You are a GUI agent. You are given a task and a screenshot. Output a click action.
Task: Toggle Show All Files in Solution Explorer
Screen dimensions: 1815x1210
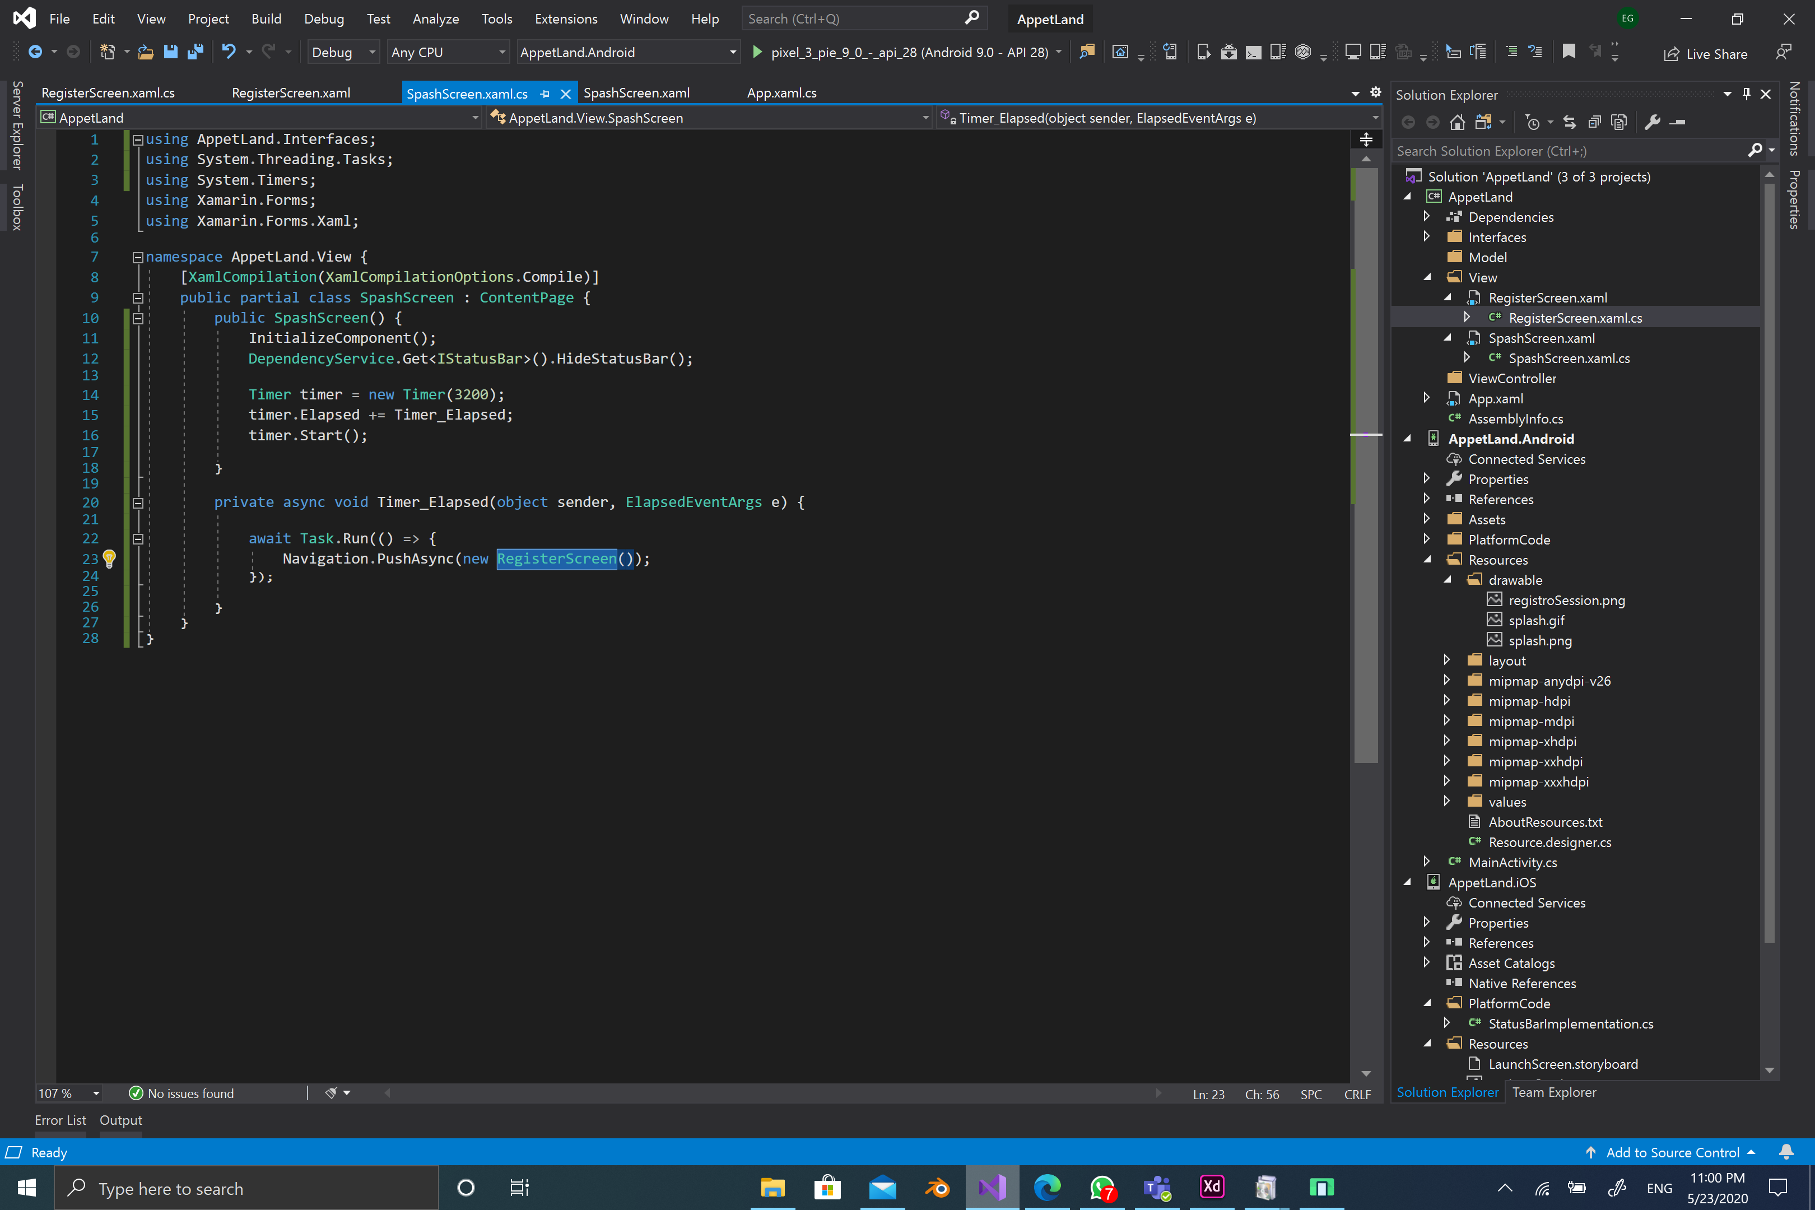1619,122
